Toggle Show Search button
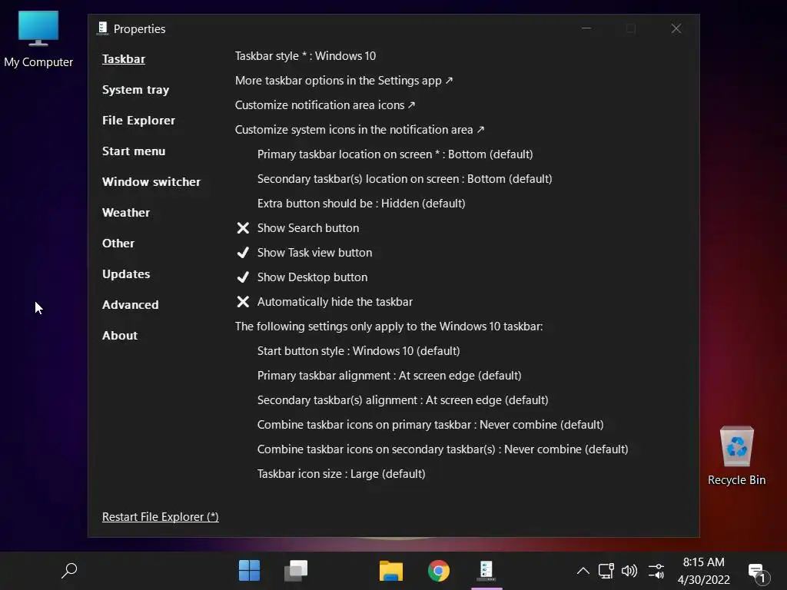 point(297,227)
